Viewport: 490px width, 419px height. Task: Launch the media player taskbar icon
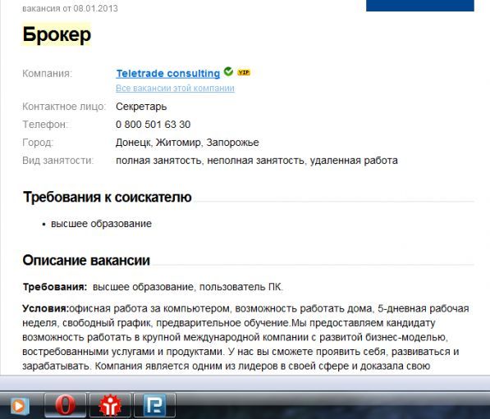tap(20, 406)
